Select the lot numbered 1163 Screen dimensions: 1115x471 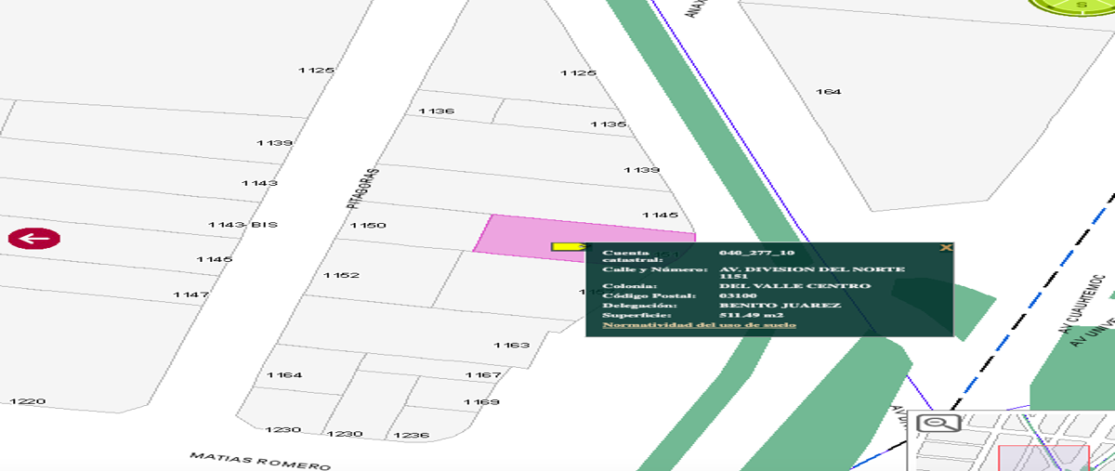click(x=511, y=345)
